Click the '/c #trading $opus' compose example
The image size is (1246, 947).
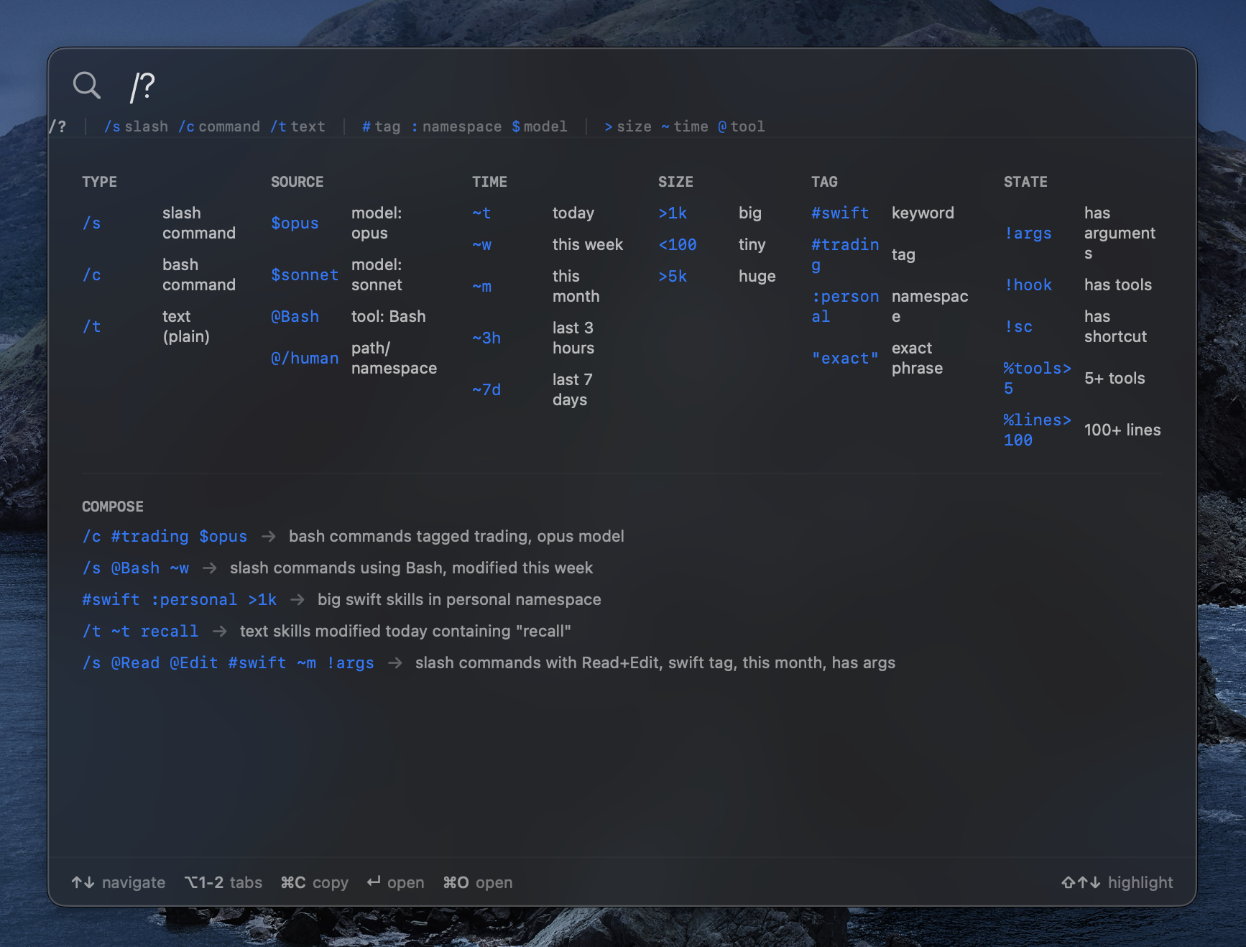point(165,537)
